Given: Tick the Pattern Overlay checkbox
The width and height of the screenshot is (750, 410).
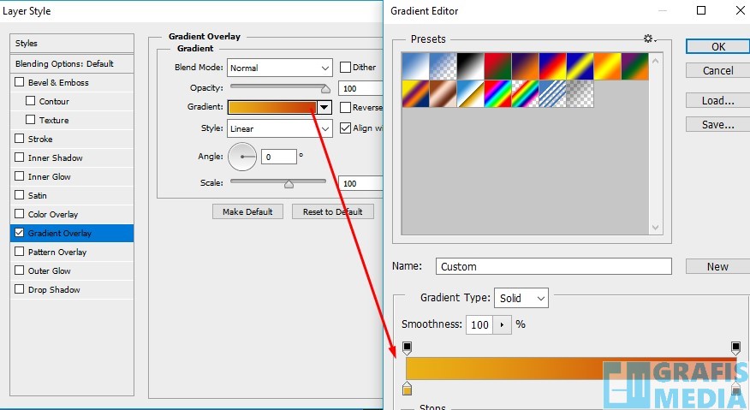Looking at the screenshot, I should pyautogui.click(x=19, y=251).
